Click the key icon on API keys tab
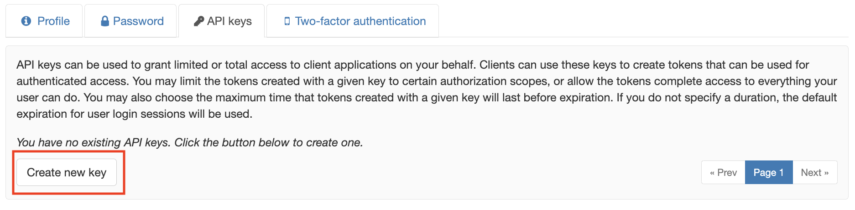This screenshot has width=855, height=210. pos(198,21)
